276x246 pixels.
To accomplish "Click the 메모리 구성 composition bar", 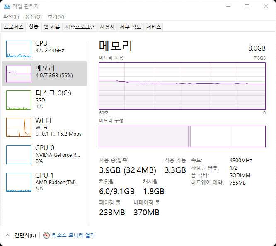I will pyautogui.click(x=182, y=136).
